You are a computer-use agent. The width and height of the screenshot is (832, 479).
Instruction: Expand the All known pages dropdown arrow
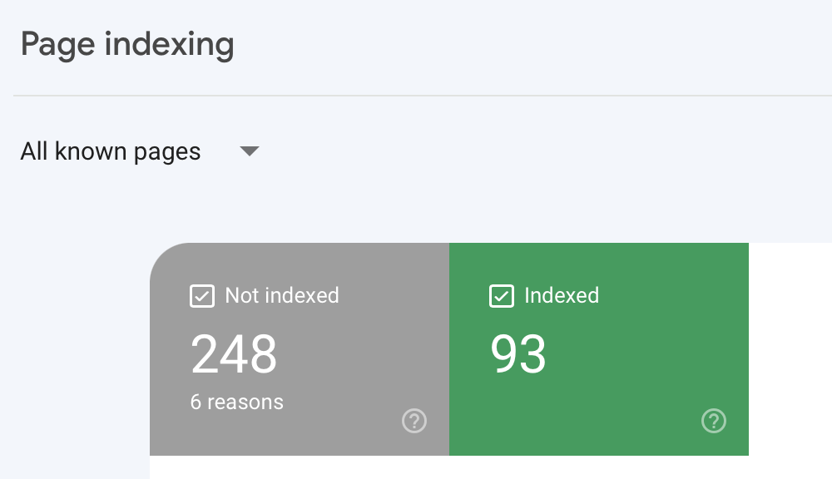tap(250, 151)
